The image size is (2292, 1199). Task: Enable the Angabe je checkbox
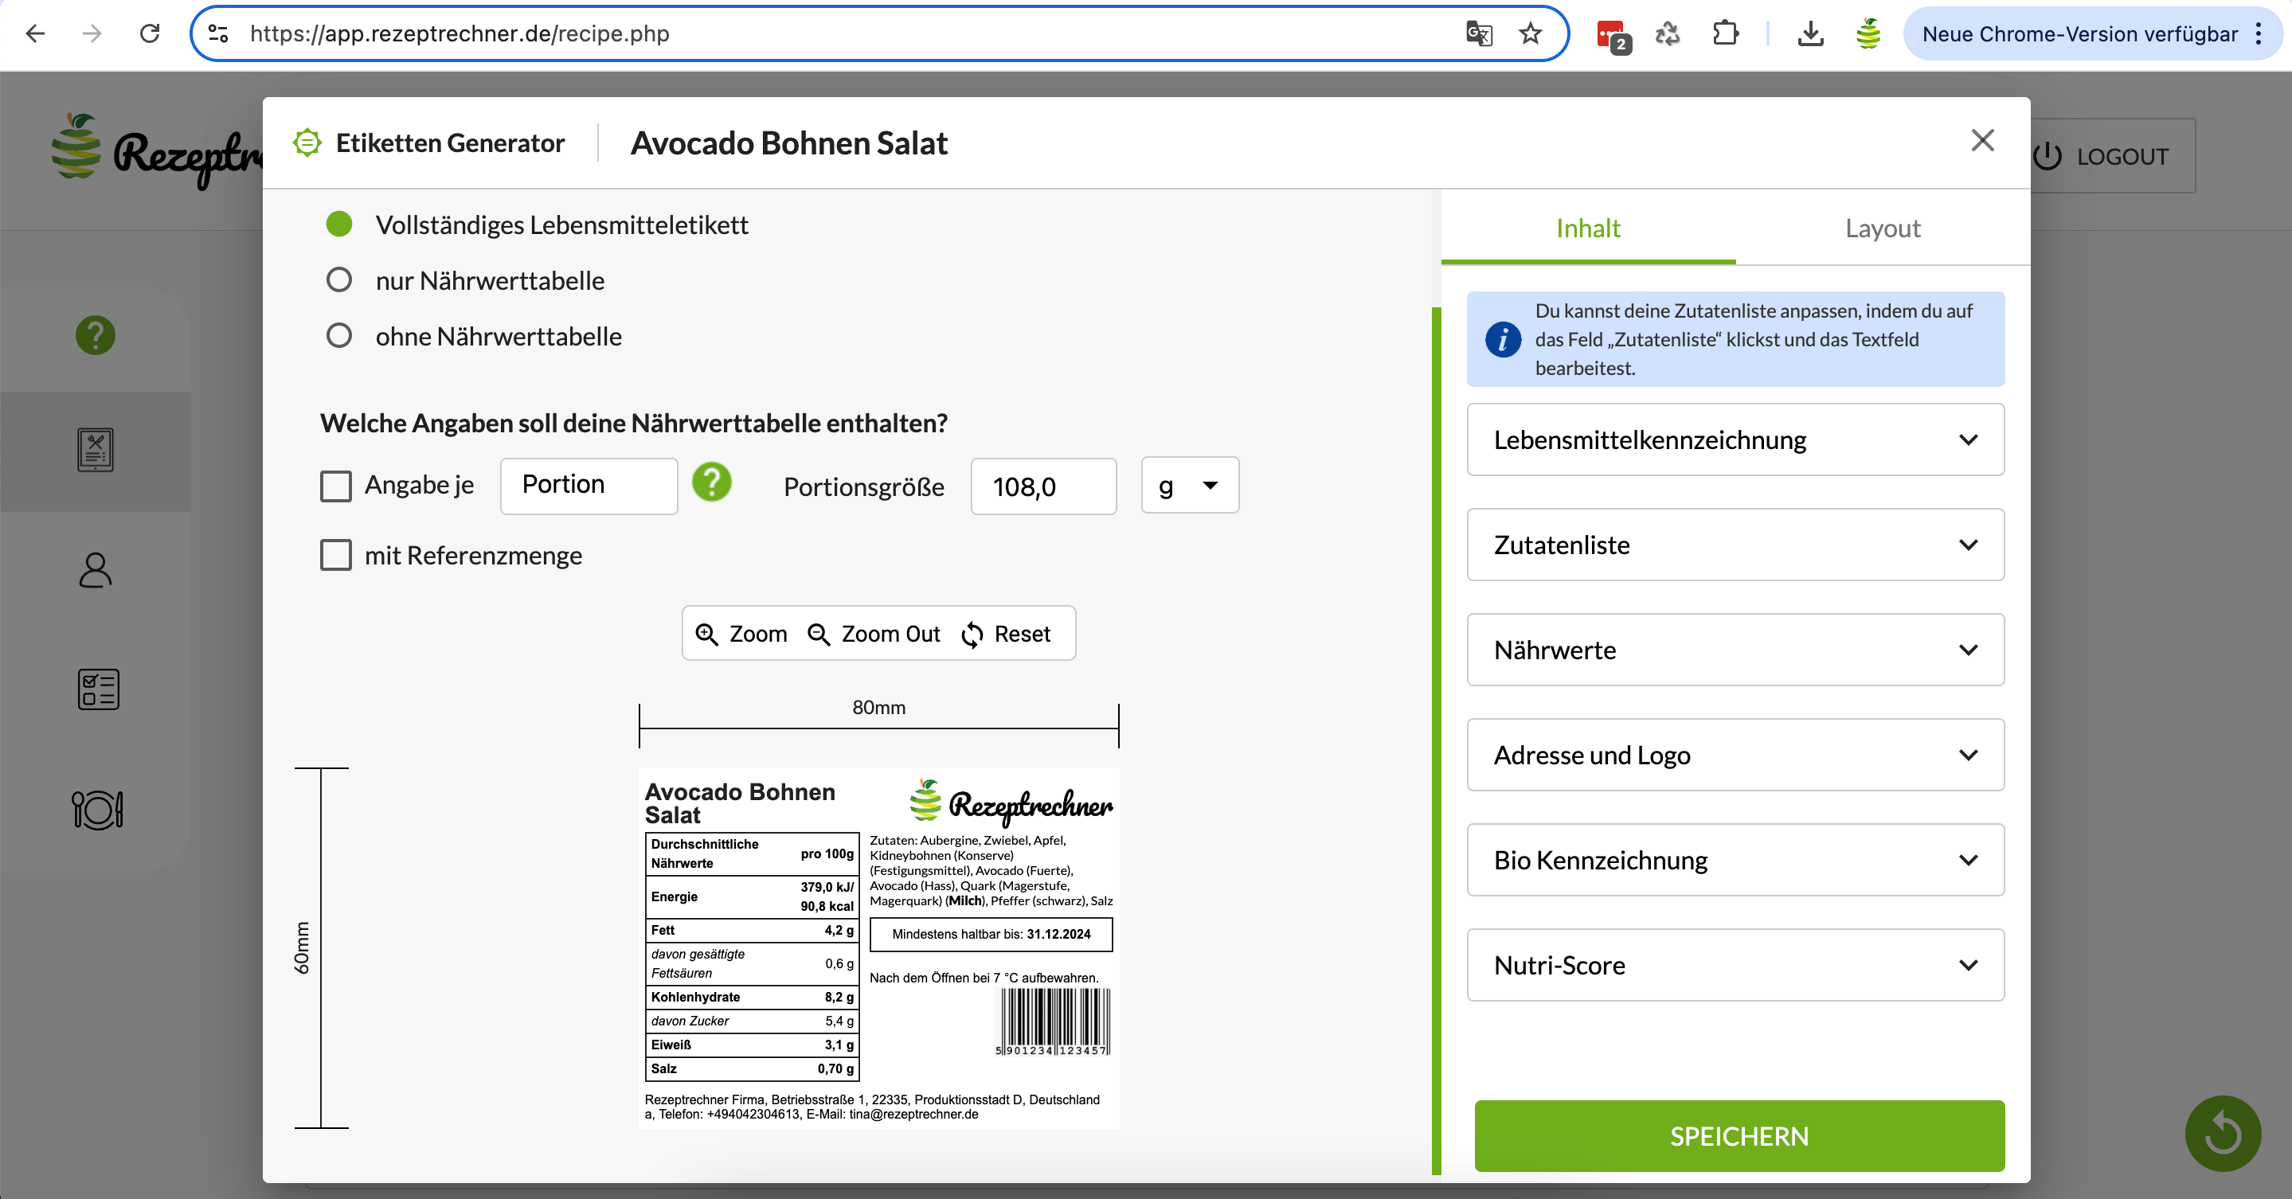click(x=336, y=486)
